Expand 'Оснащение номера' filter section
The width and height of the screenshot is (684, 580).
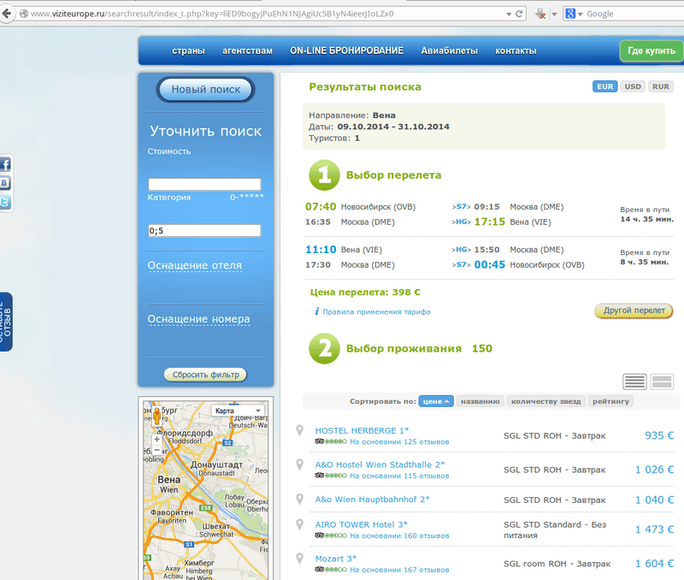(x=198, y=319)
